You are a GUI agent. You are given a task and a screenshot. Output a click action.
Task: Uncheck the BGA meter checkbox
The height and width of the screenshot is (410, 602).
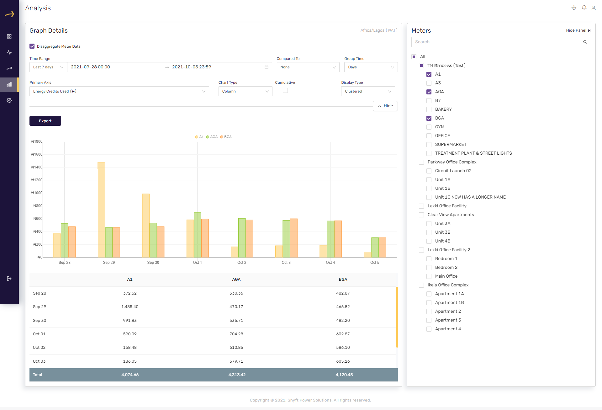point(429,118)
